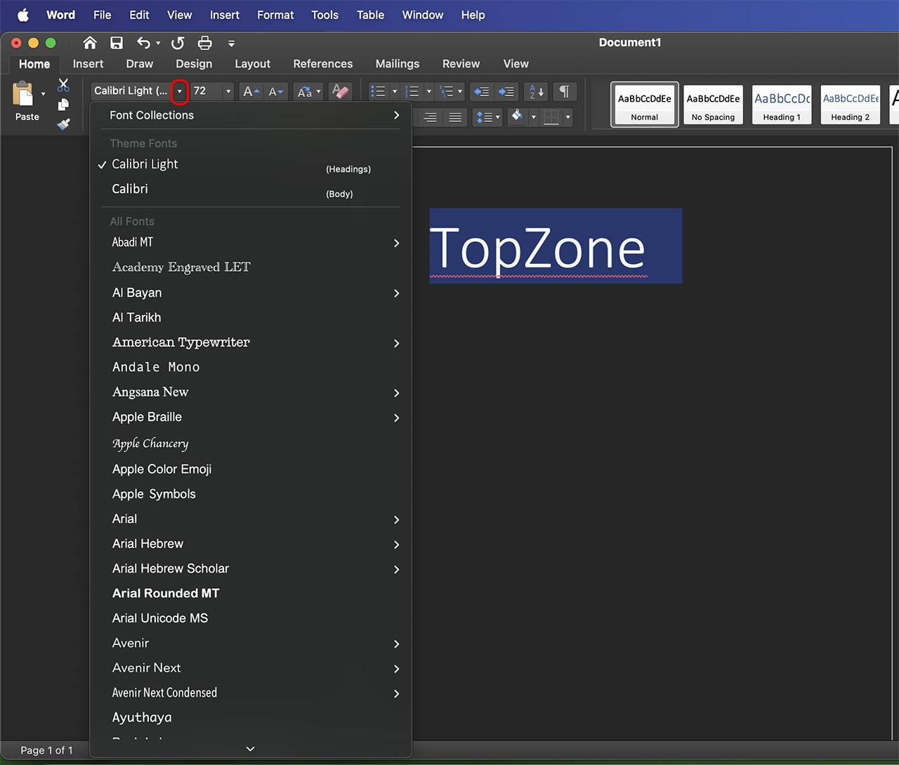Switch to the Insert ribbon tab
This screenshot has width=899, height=765.
[88, 64]
